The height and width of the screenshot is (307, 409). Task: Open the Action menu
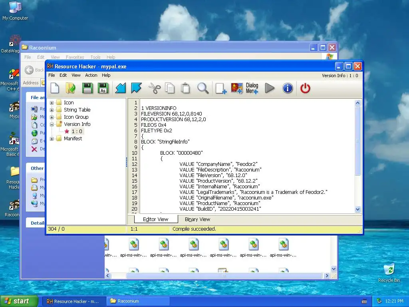coord(91,75)
